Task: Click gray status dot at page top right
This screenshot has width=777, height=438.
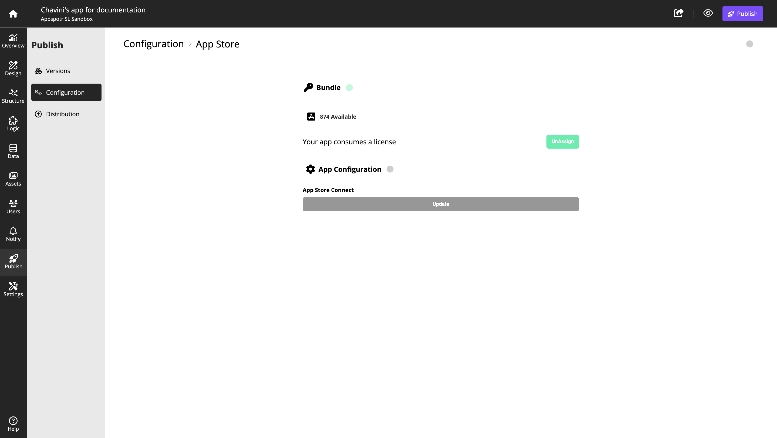Action: coord(749,44)
